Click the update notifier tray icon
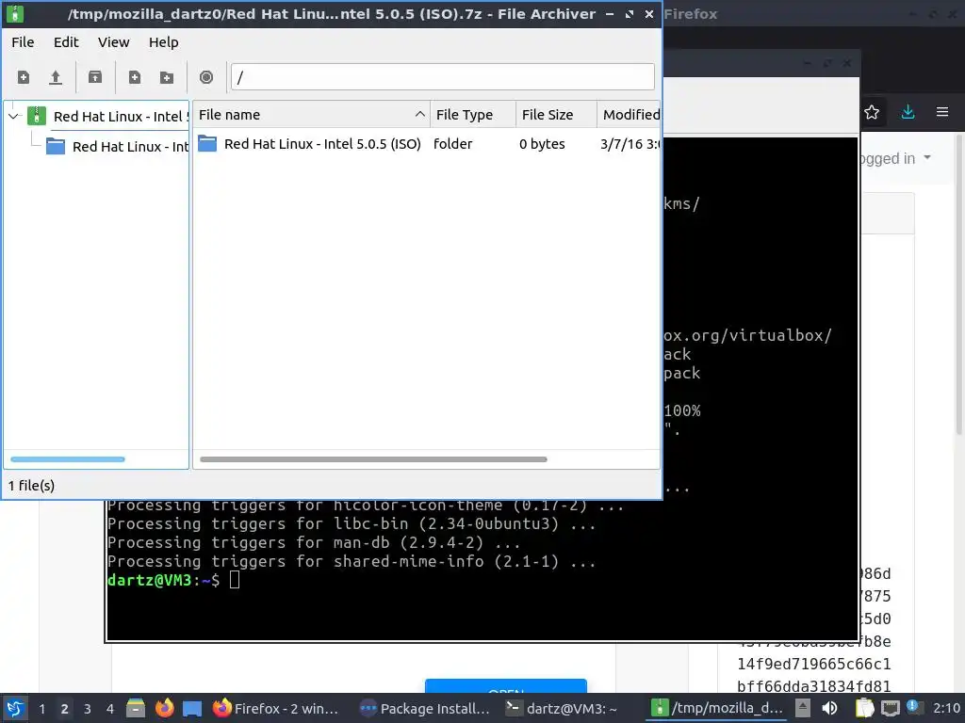 click(x=913, y=708)
